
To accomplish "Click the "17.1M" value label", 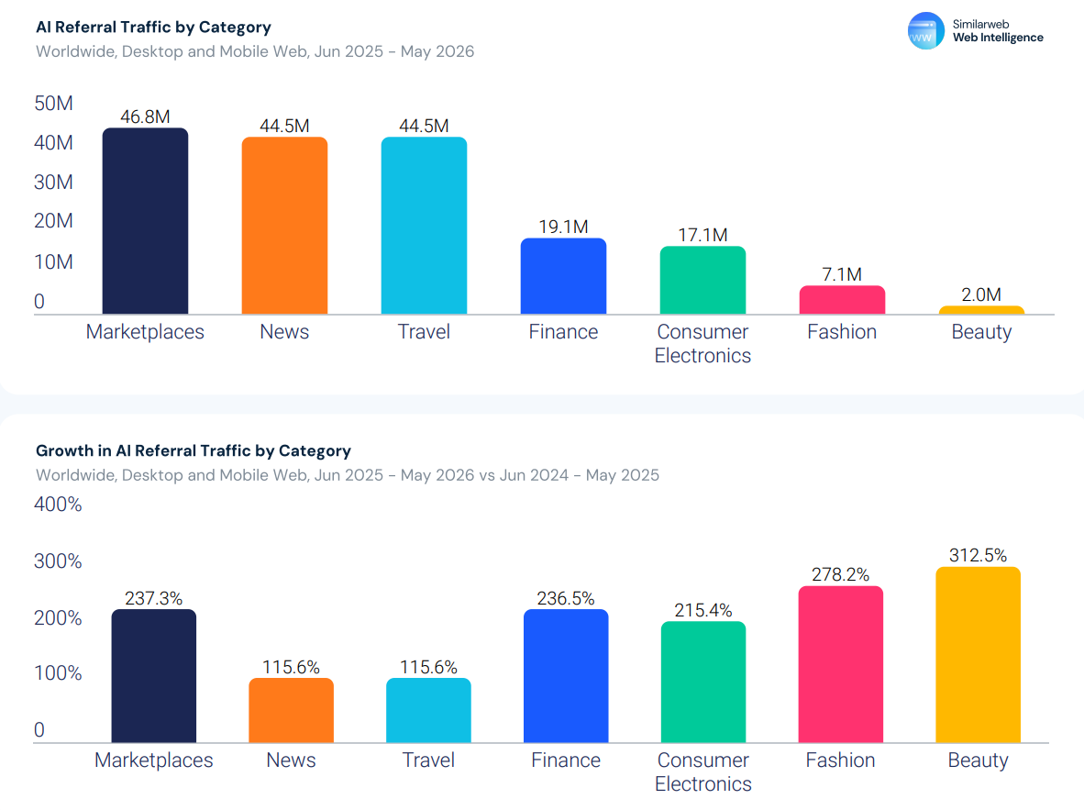I will (703, 235).
